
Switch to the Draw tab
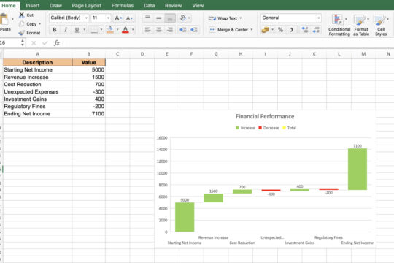(x=55, y=6)
